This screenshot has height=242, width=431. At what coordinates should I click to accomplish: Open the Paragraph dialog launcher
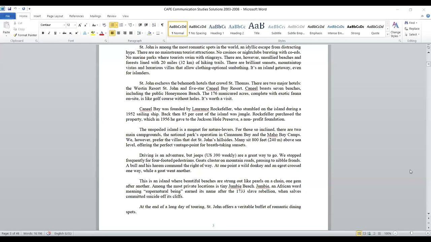click(x=164, y=41)
